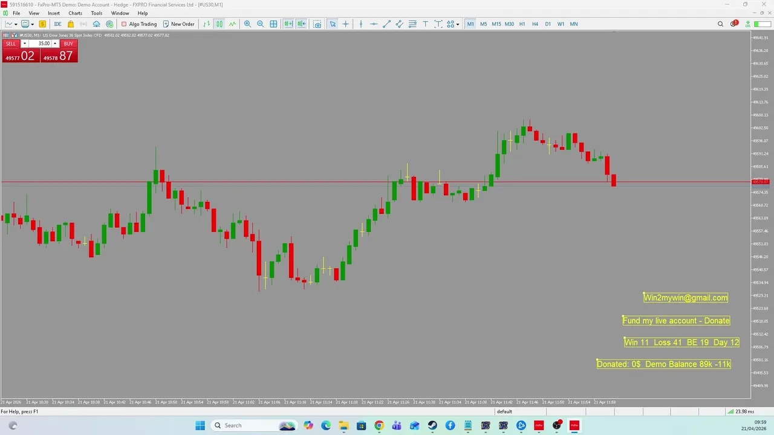Switch chart to line chart icon
The width and height of the screenshot is (774, 435).
232,24
